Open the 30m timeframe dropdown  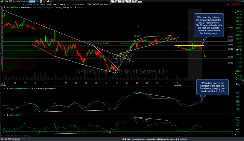(x=32, y=2)
